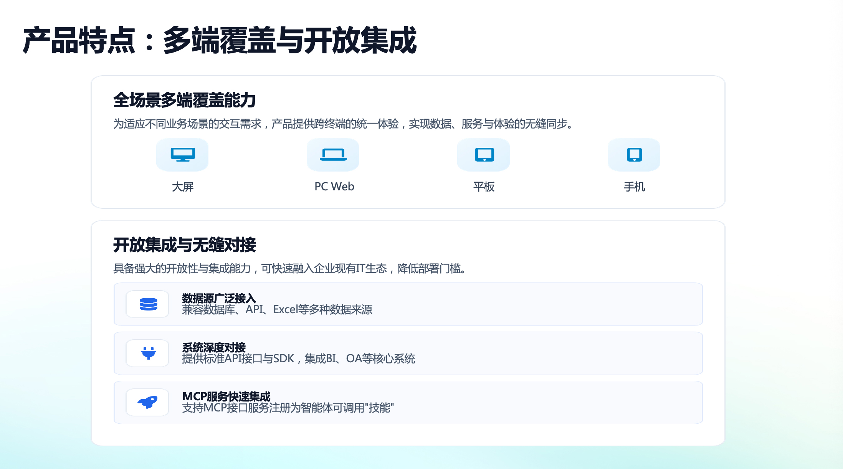843x469 pixels.
Task: Click the description mentioning Excel data sources
Action: (277, 310)
